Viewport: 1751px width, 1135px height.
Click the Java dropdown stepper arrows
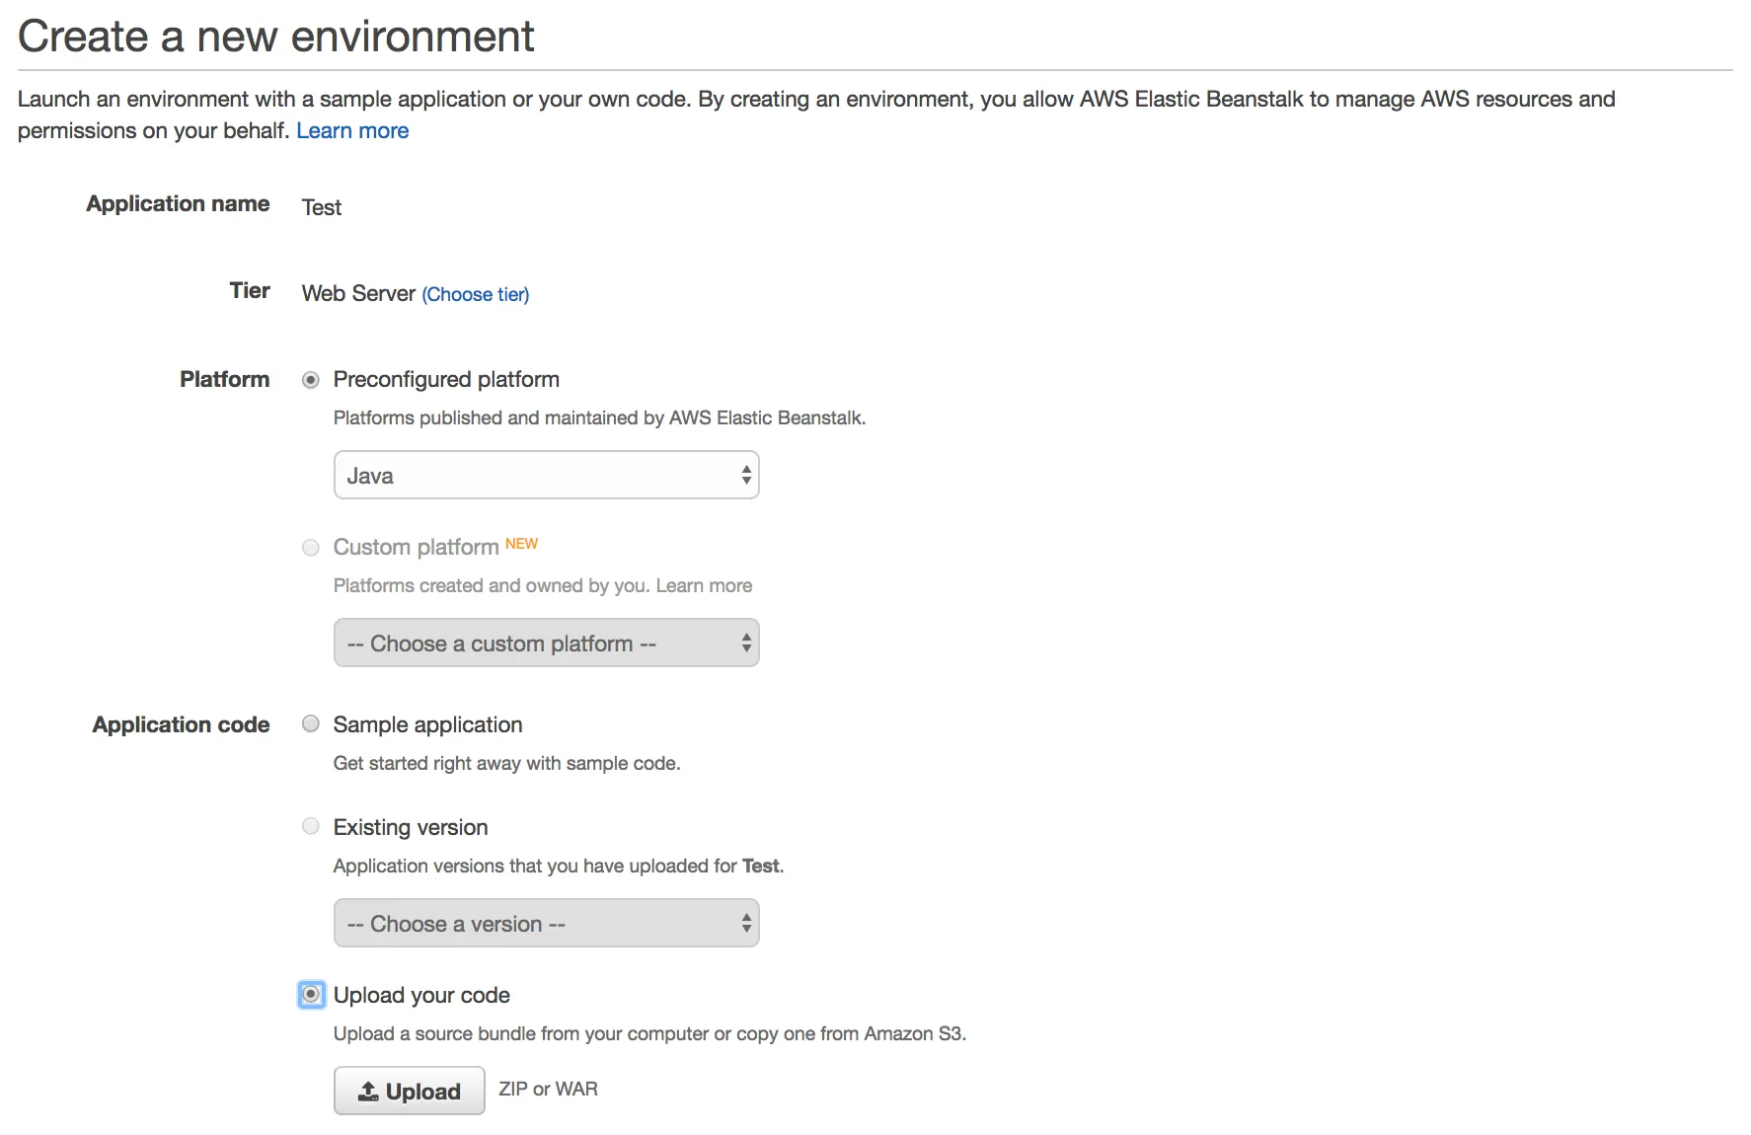(x=746, y=476)
